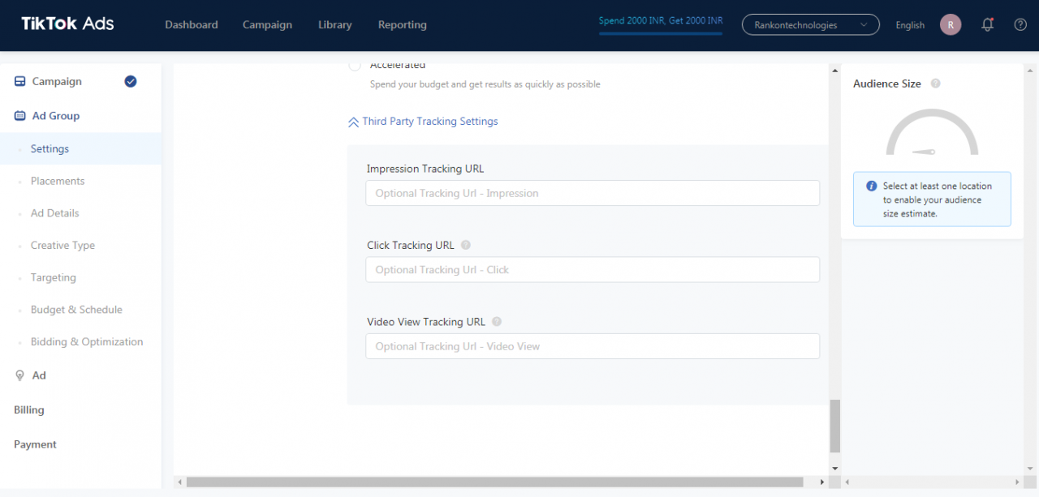Open the help question mark in header
Image resolution: width=1039 pixels, height=497 pixels.
coord(1020,25)
